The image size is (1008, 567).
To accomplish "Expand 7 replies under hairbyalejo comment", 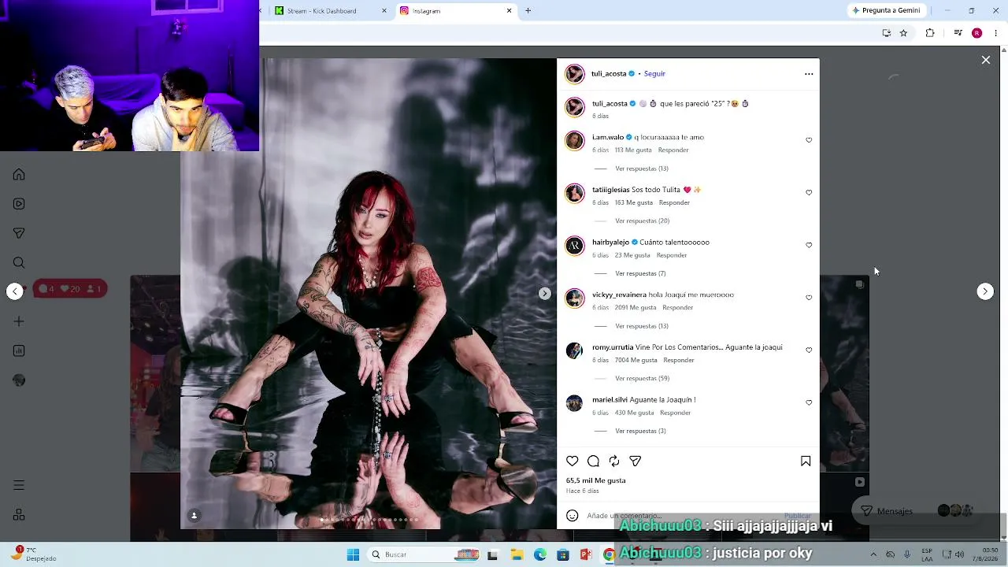I will tap(640, 273).
